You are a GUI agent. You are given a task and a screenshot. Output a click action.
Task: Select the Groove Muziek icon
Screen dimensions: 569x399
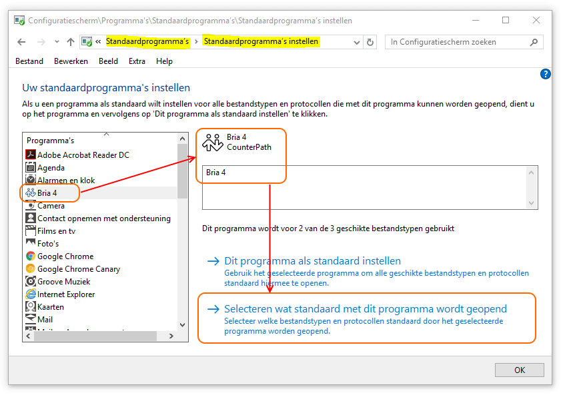point(31,282)
